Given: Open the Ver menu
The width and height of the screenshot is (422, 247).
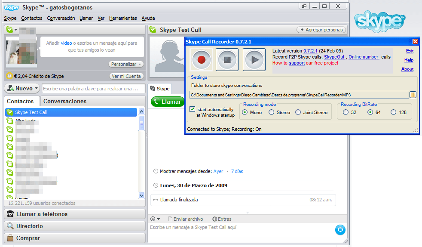Looking at the screenshot, I should [x=101, y=18].
